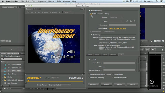Collapse the FTP section triangle

[x=89, y=59]
